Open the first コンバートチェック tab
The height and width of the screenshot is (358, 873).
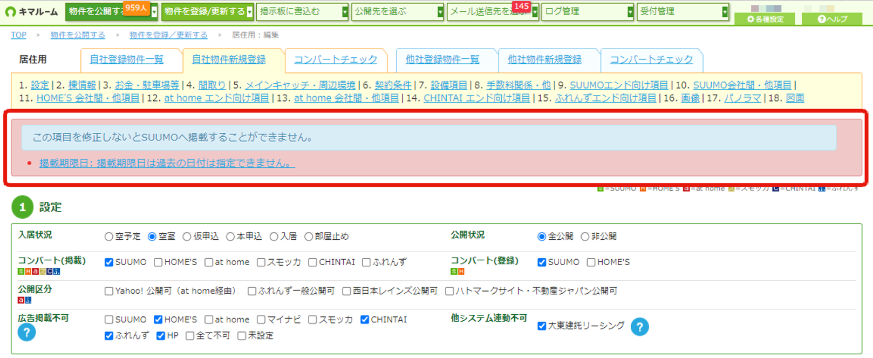336,60
